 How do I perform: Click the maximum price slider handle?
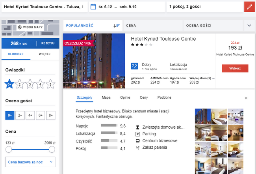52,150
